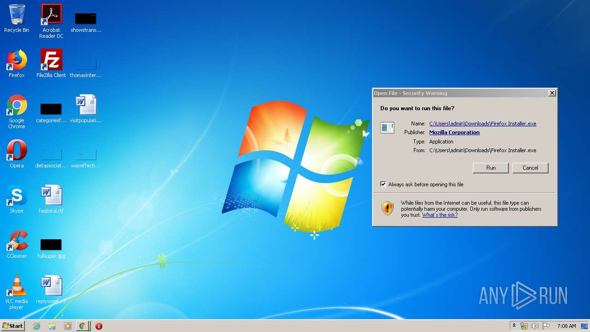Select the visitpopulati… Word document

pyautogui.click(x=86, y=109)
